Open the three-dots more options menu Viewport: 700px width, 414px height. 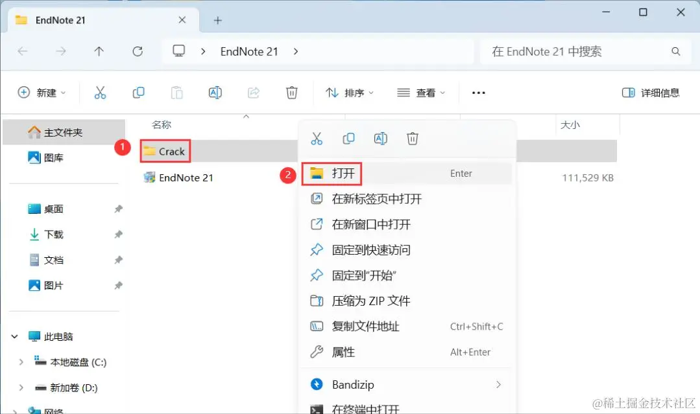[x=479, y=93]
